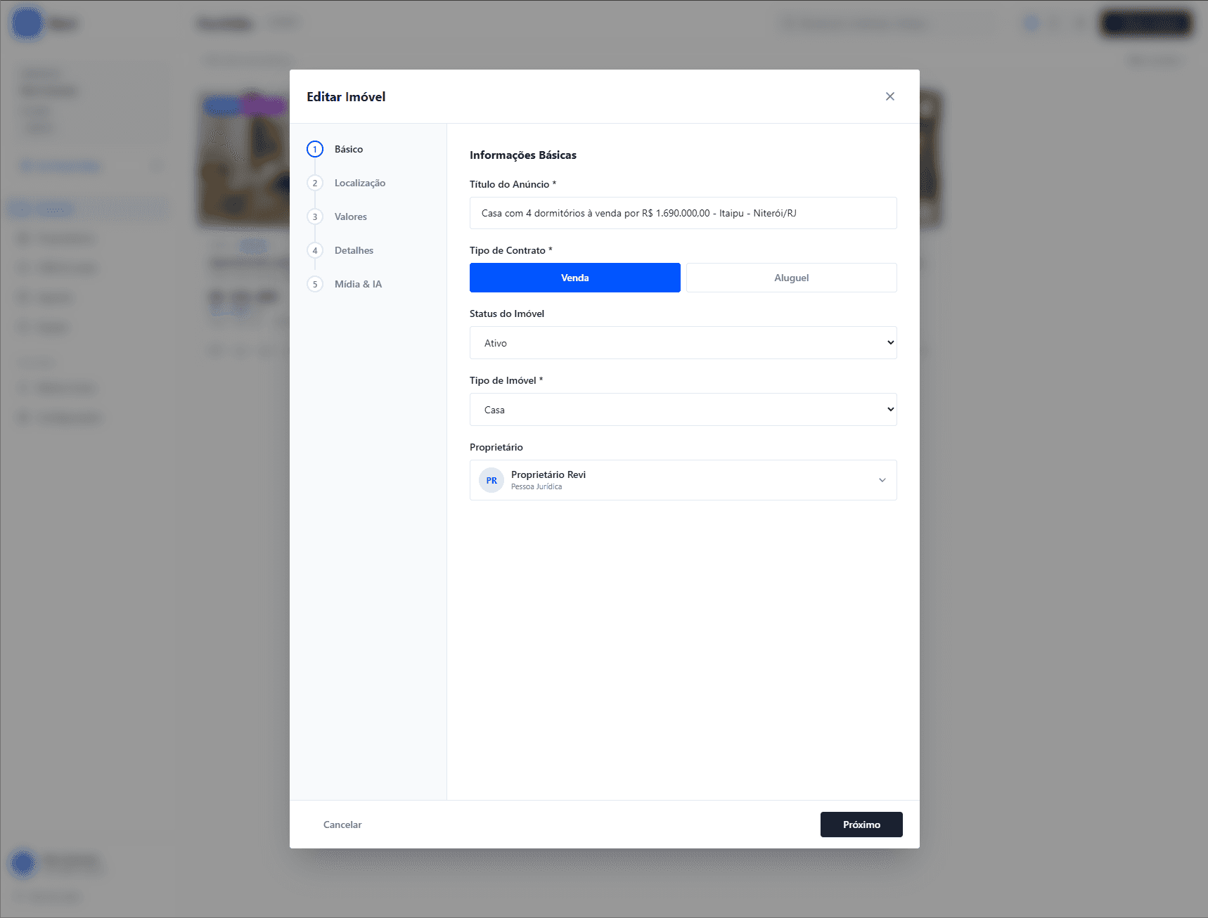Screen dimensions: 1208x918
Task: Click the dark action button in the top-right corner
Action: pos(1146,23)
